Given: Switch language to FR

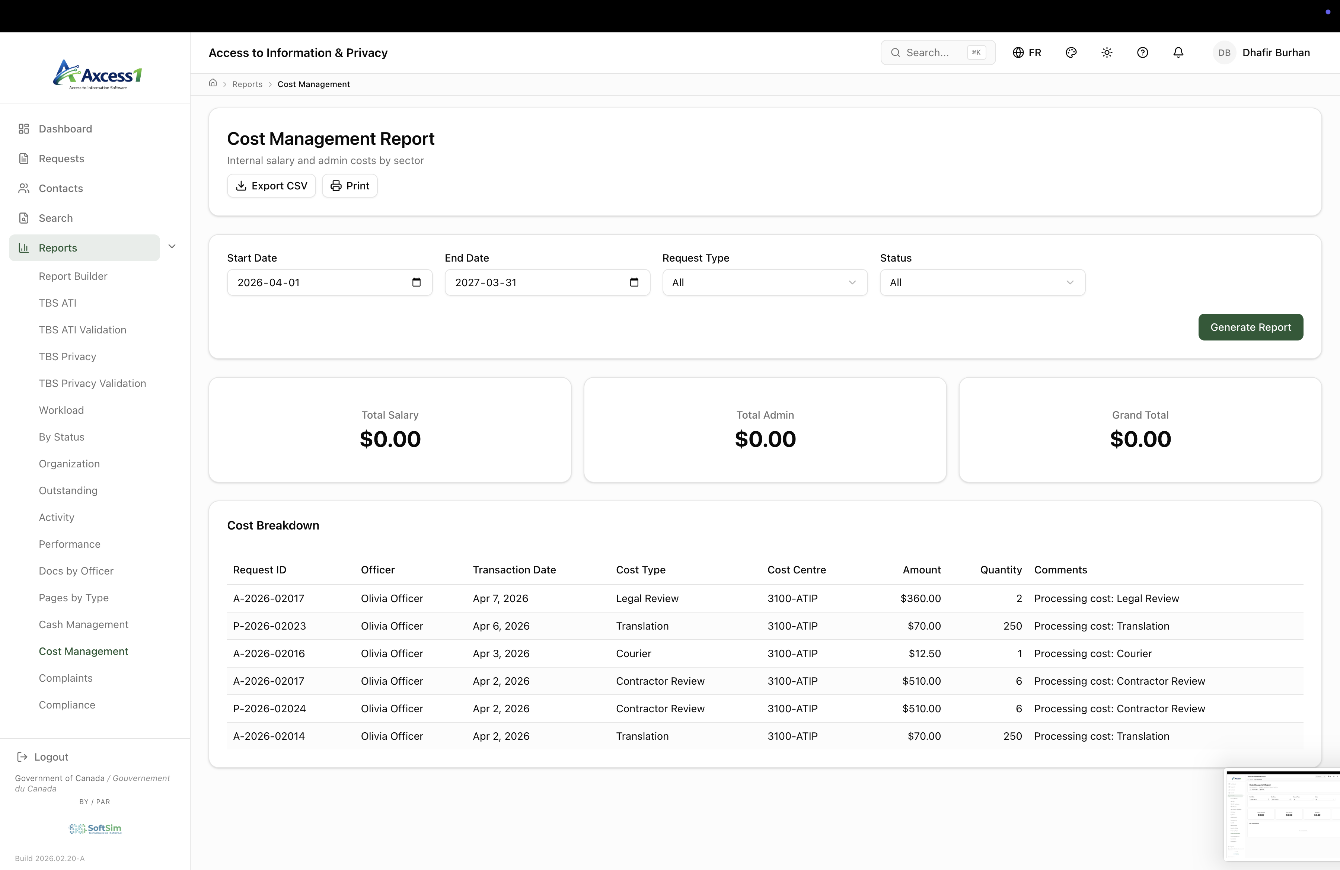Looking at the screenshot, I should pyautogui.click(x=1027, y=52).
